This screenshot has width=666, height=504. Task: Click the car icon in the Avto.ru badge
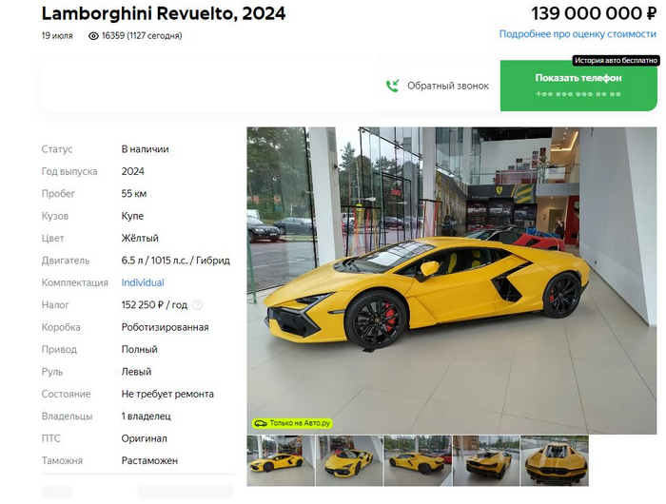click(261, 423)
